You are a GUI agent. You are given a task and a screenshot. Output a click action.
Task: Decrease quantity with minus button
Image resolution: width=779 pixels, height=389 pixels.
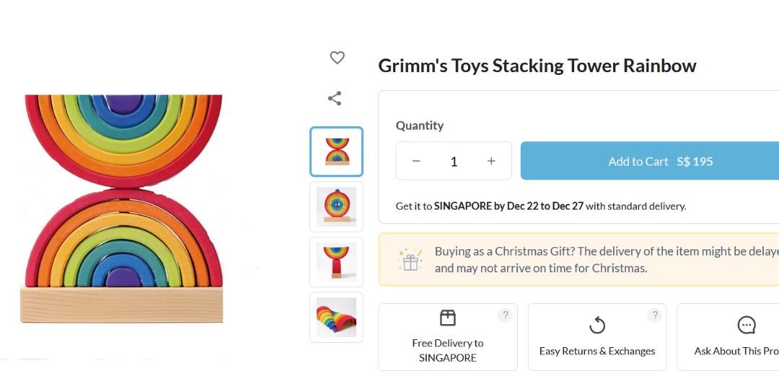416,161
